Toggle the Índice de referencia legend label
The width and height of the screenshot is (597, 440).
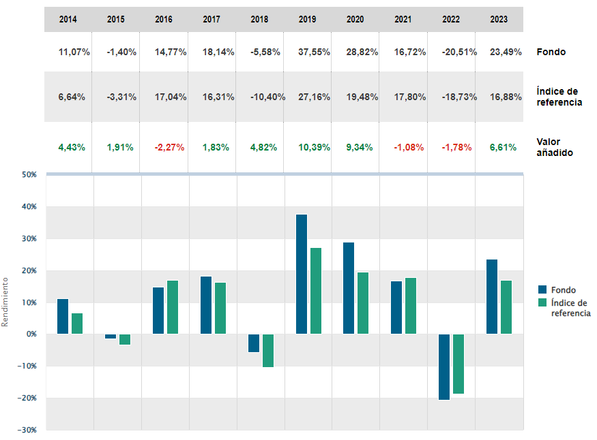(x=569, y=308)
